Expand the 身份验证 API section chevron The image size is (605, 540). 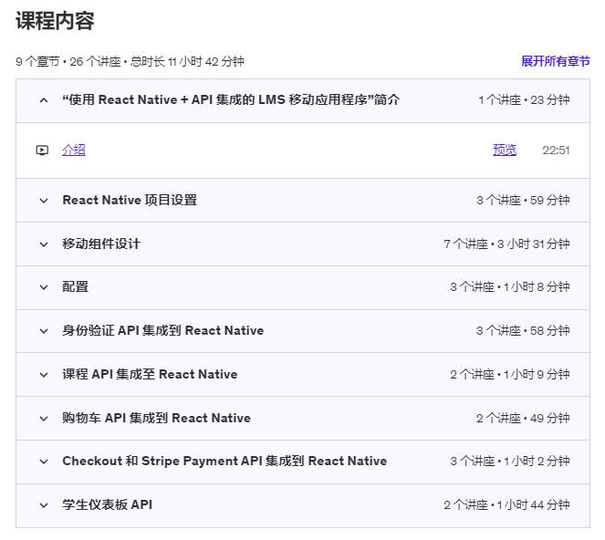tap(44, 331)
